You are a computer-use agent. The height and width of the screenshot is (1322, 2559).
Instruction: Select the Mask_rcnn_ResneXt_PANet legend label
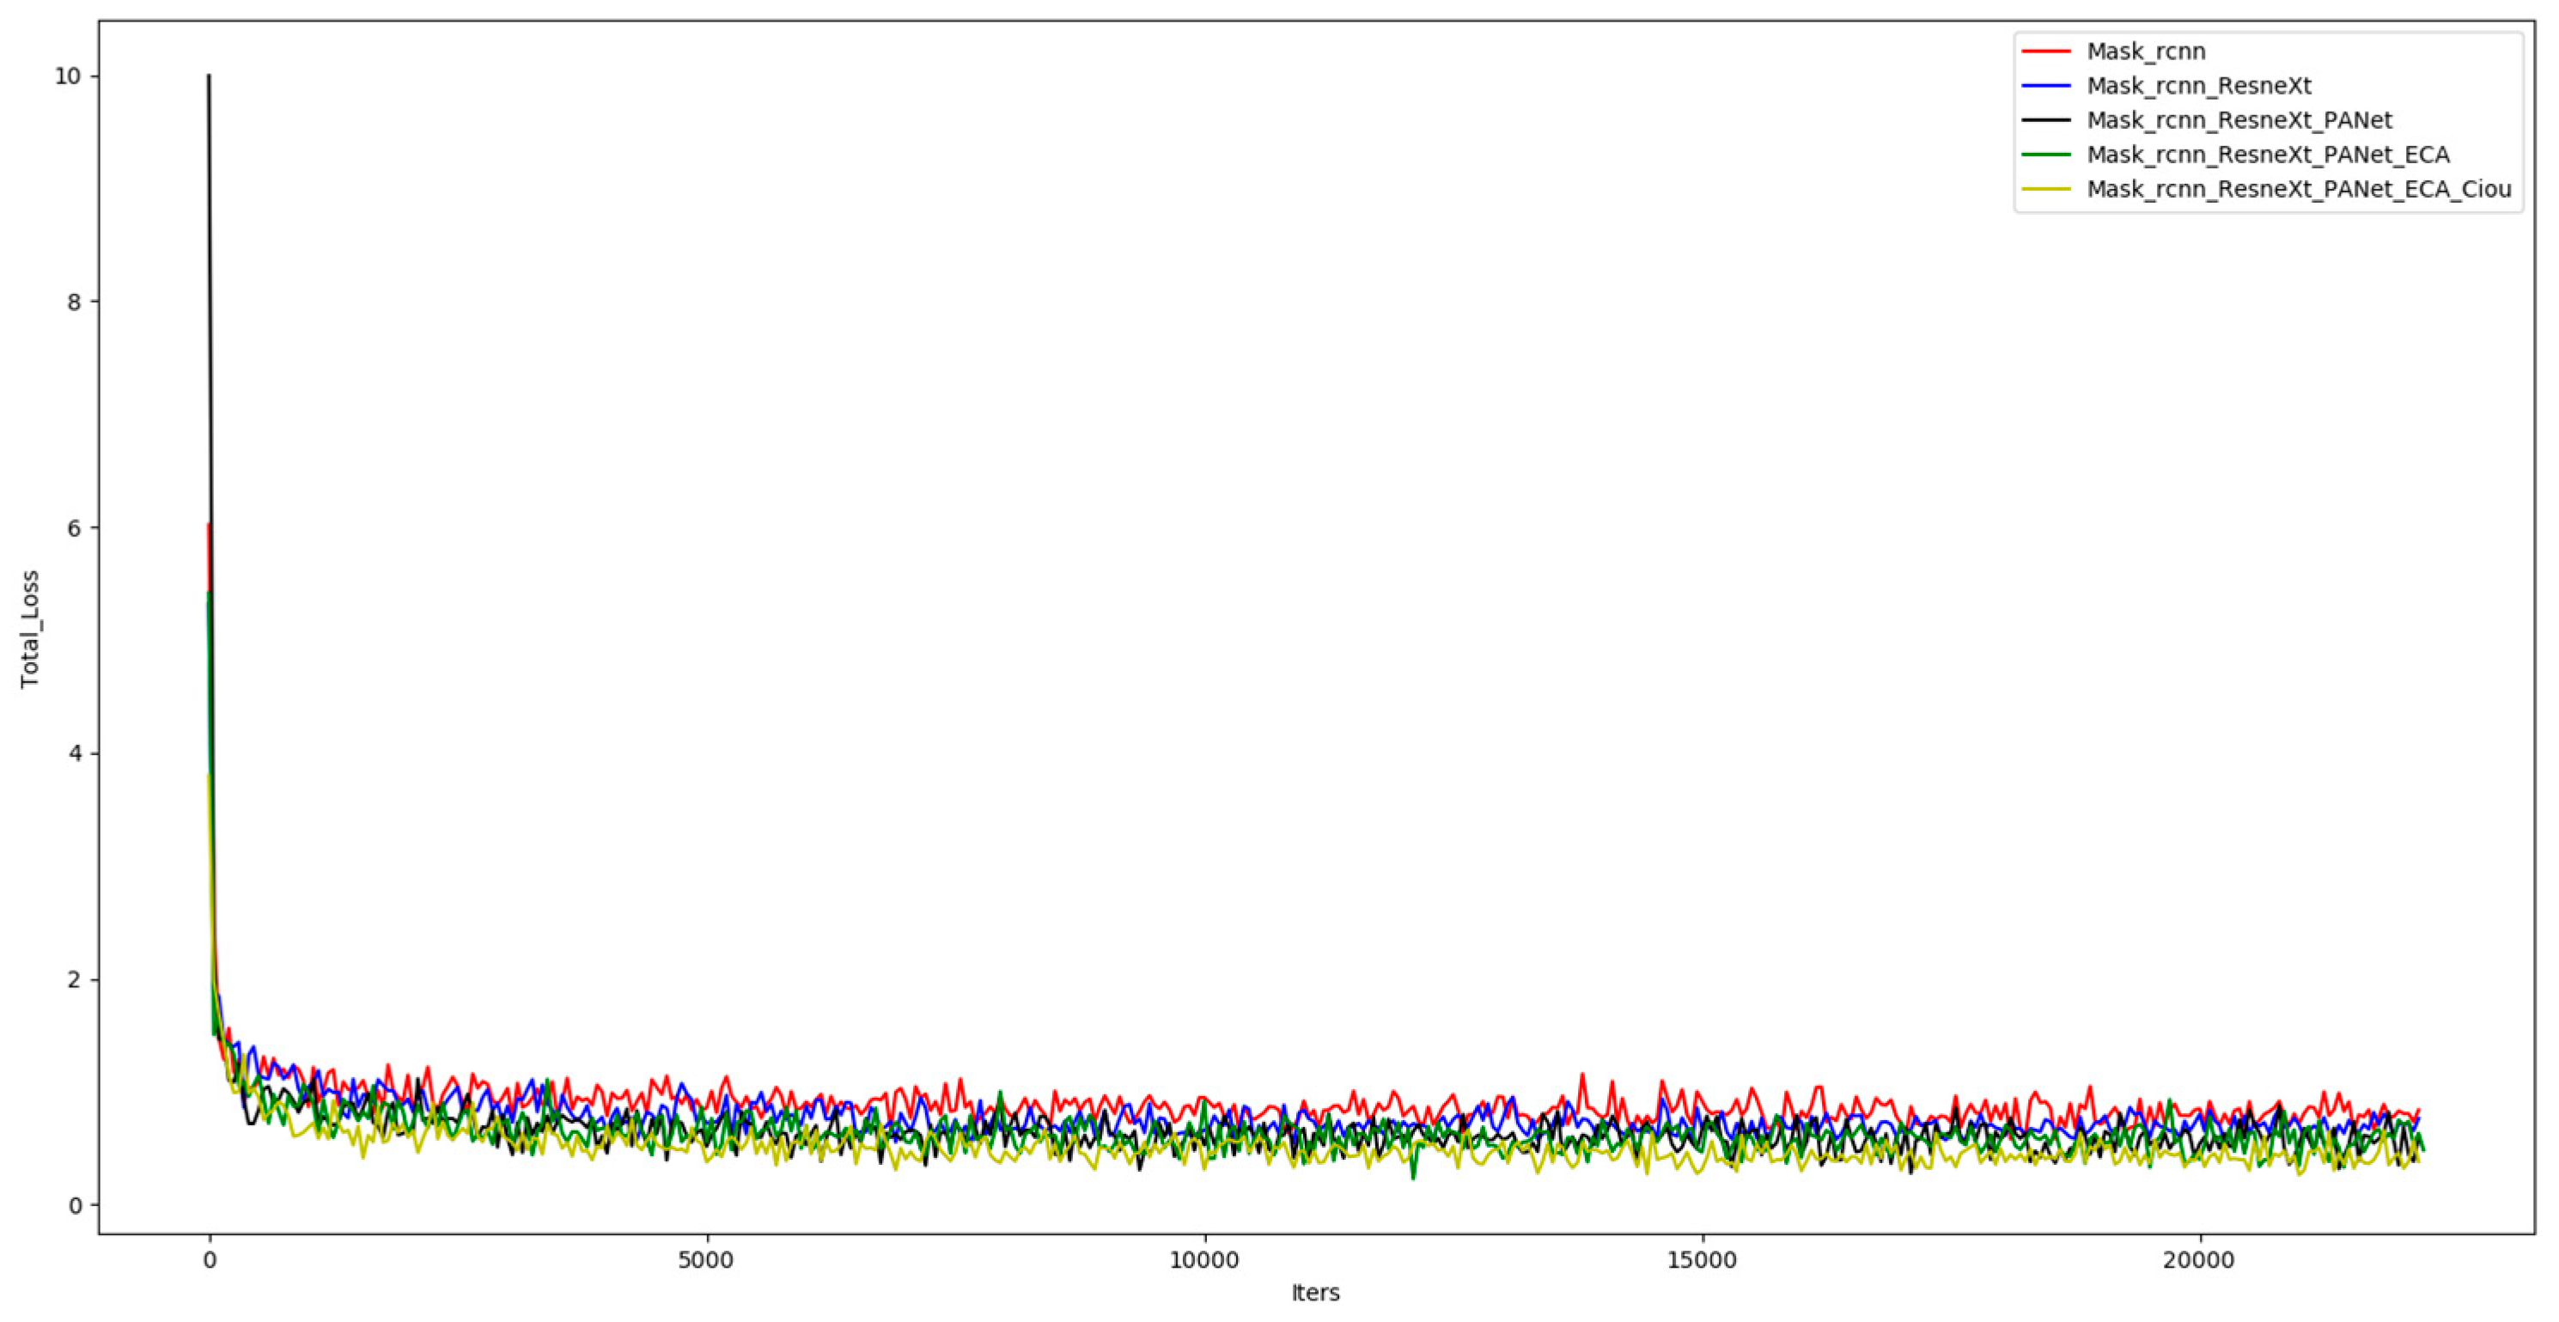click(2239, 121)
